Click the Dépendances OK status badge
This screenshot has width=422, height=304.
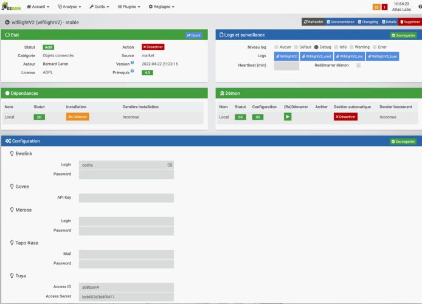(x=40, y=117)
